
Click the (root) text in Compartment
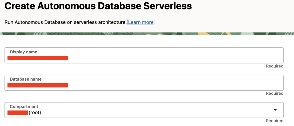(35, 113)
